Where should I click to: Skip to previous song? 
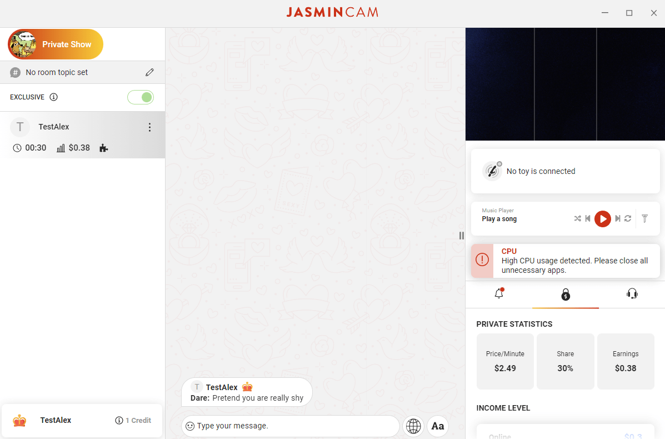pos(588,218)
